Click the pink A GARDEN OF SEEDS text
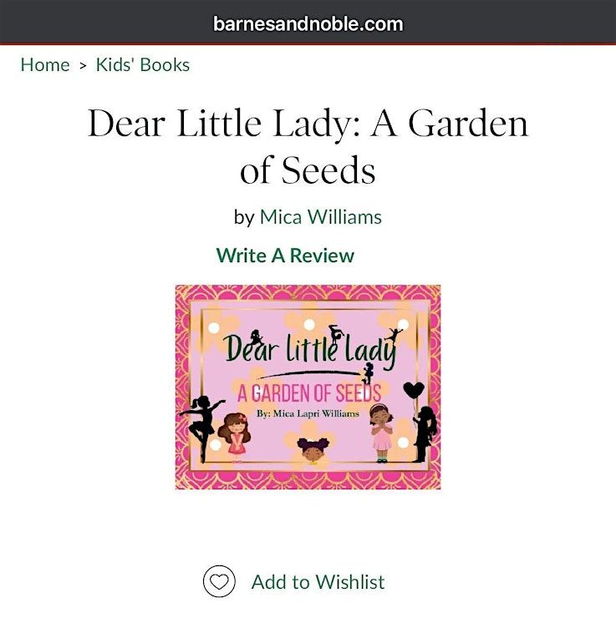 point(309,393)
